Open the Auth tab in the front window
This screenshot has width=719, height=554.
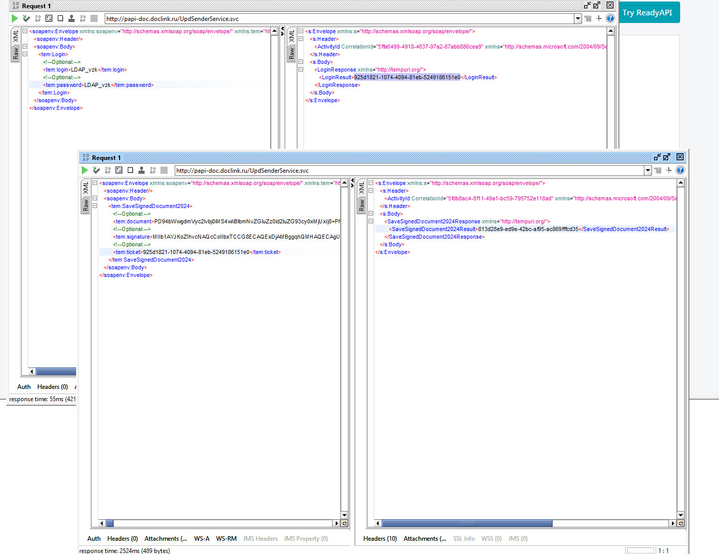(94, 539)
